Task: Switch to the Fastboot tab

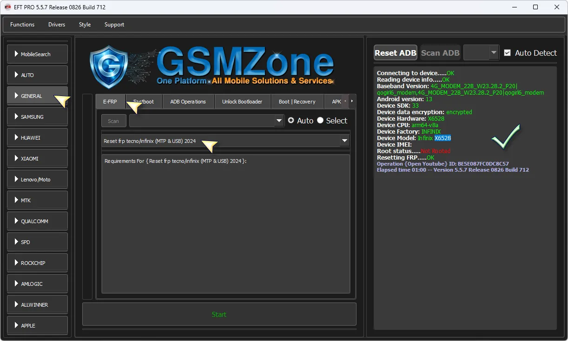Action: point(144,102)
